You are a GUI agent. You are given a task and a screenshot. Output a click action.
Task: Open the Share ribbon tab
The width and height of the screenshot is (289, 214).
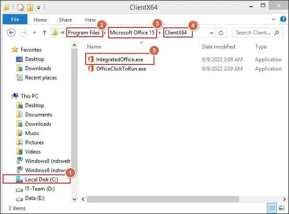65,20
